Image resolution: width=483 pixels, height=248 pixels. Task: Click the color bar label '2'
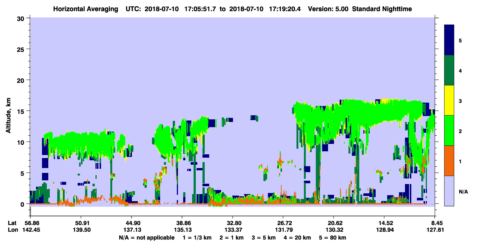click(x=460, y=131)
